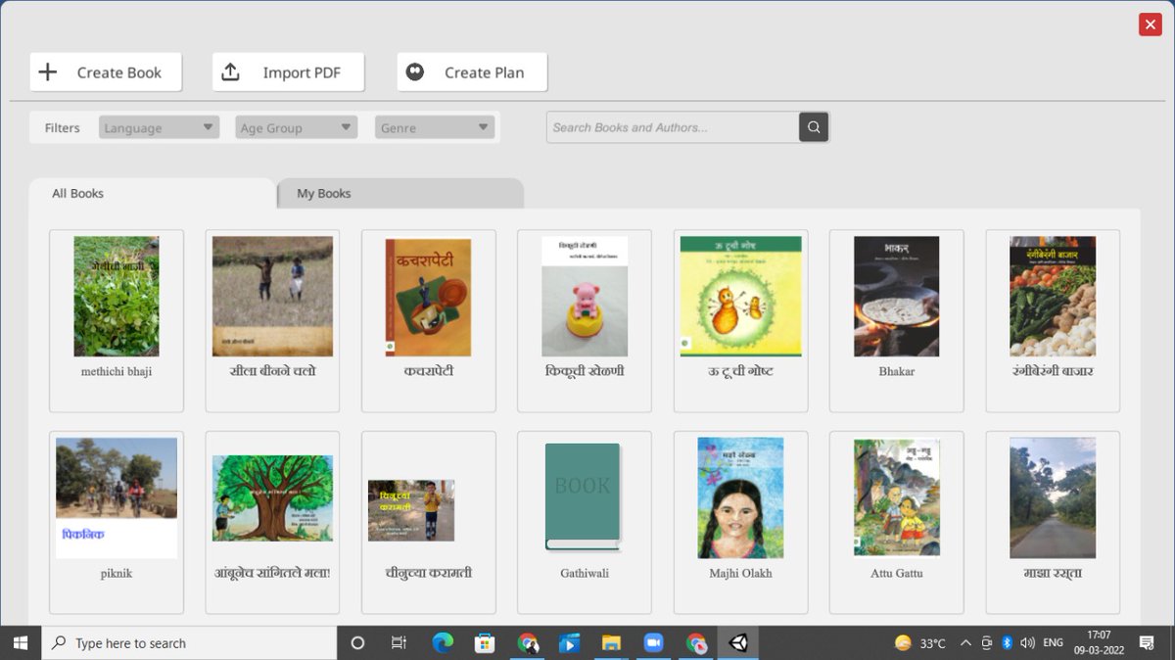Image resolution: width=1175 pixels, height=660 pixels.
Task: Open Task View in the taskbar
Action: tap(399, 643)
